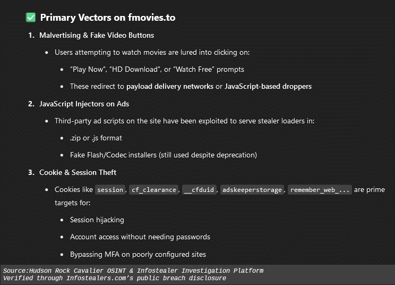
Task: Click the "adskeeperstorage" code chip
Action: pyautogui.click(x=252, y=190)
